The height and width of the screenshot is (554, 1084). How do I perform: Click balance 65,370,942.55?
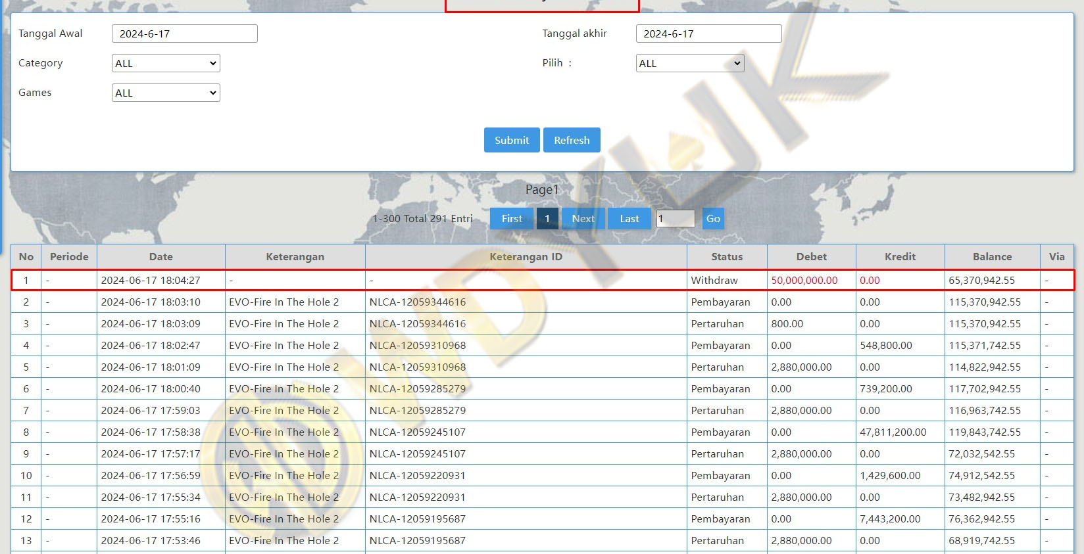tap(981, 280)
